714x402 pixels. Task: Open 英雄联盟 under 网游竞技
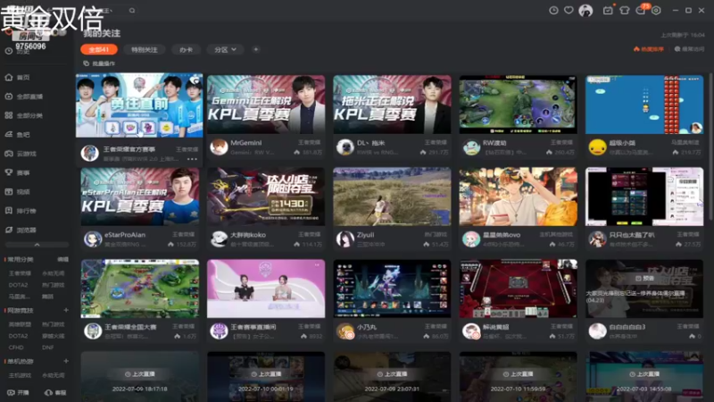(20, 324)
